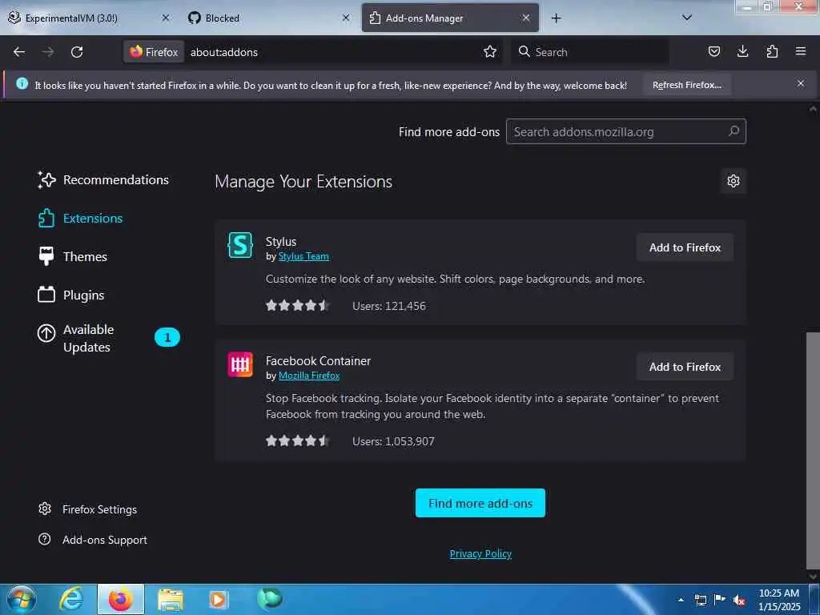Reload the current page
Viewport: 820px width, 615px height.
click(77, 52)
